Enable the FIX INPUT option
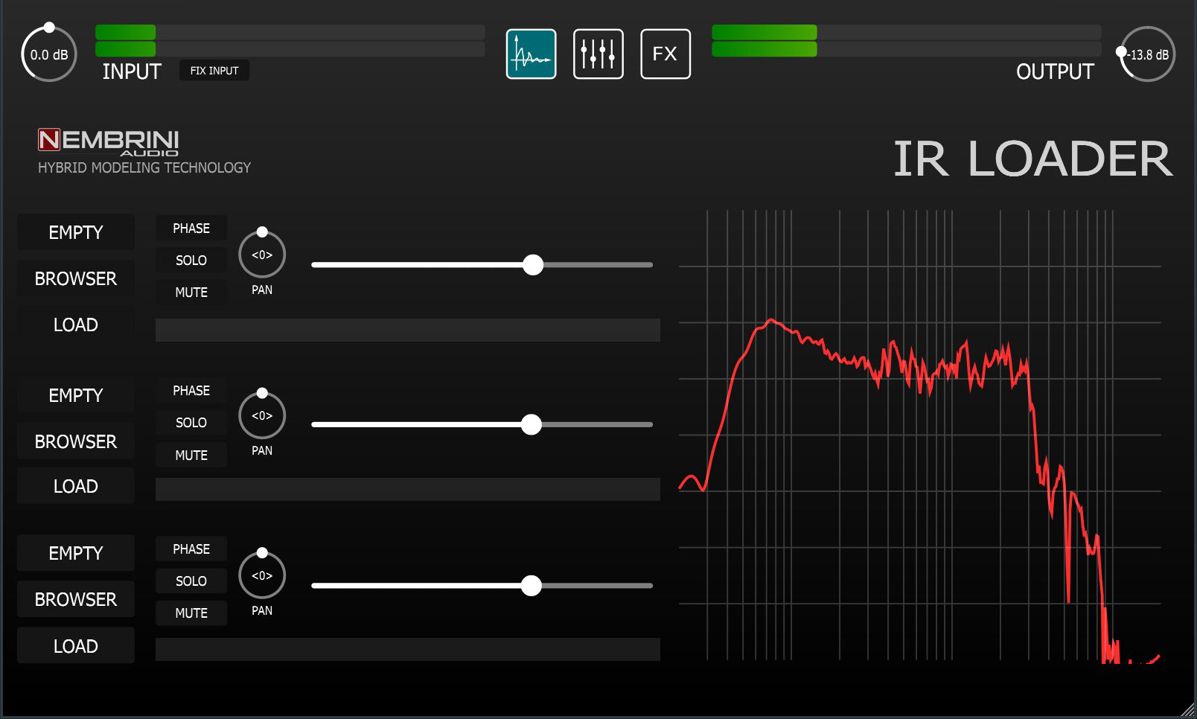This screenshot has height=719, width=1197. coord(214,71)
